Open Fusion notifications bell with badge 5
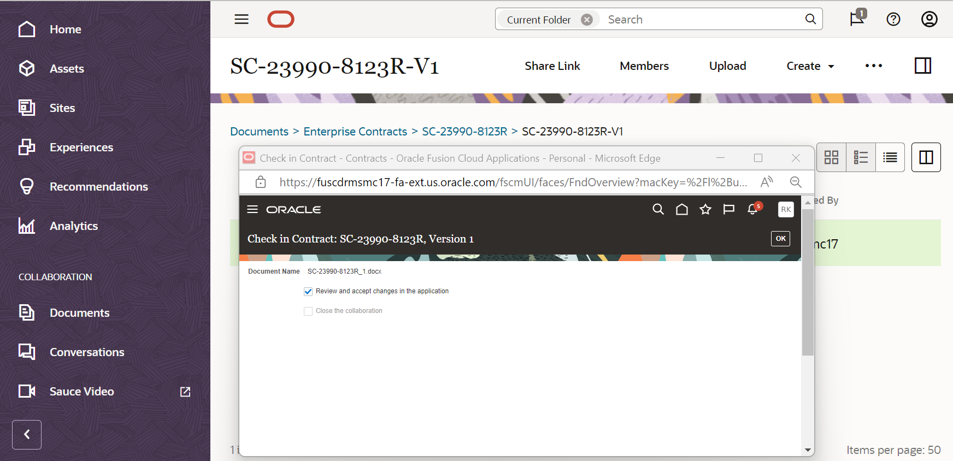 click(x=754, y=209)
